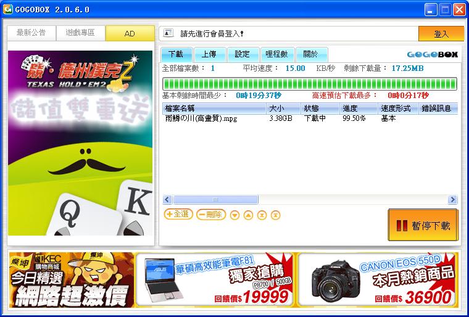Click the 基本 speed type cell
This screenshot has height=317, width=469.
(x=388, y=118)
